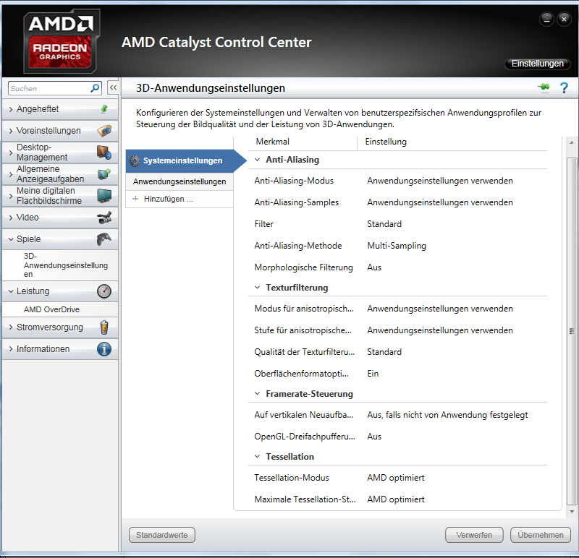Click the Standardwerte button

tap(161, 535)
